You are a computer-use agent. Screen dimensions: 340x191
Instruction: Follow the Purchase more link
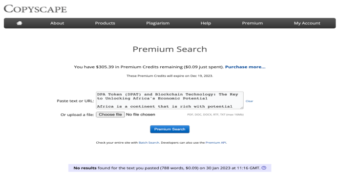tap(245, 67)
